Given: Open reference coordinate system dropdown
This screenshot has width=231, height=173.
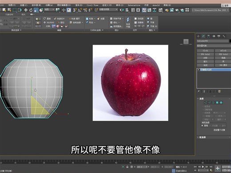Looking at the screenshot, I should [x=49, y=9].
